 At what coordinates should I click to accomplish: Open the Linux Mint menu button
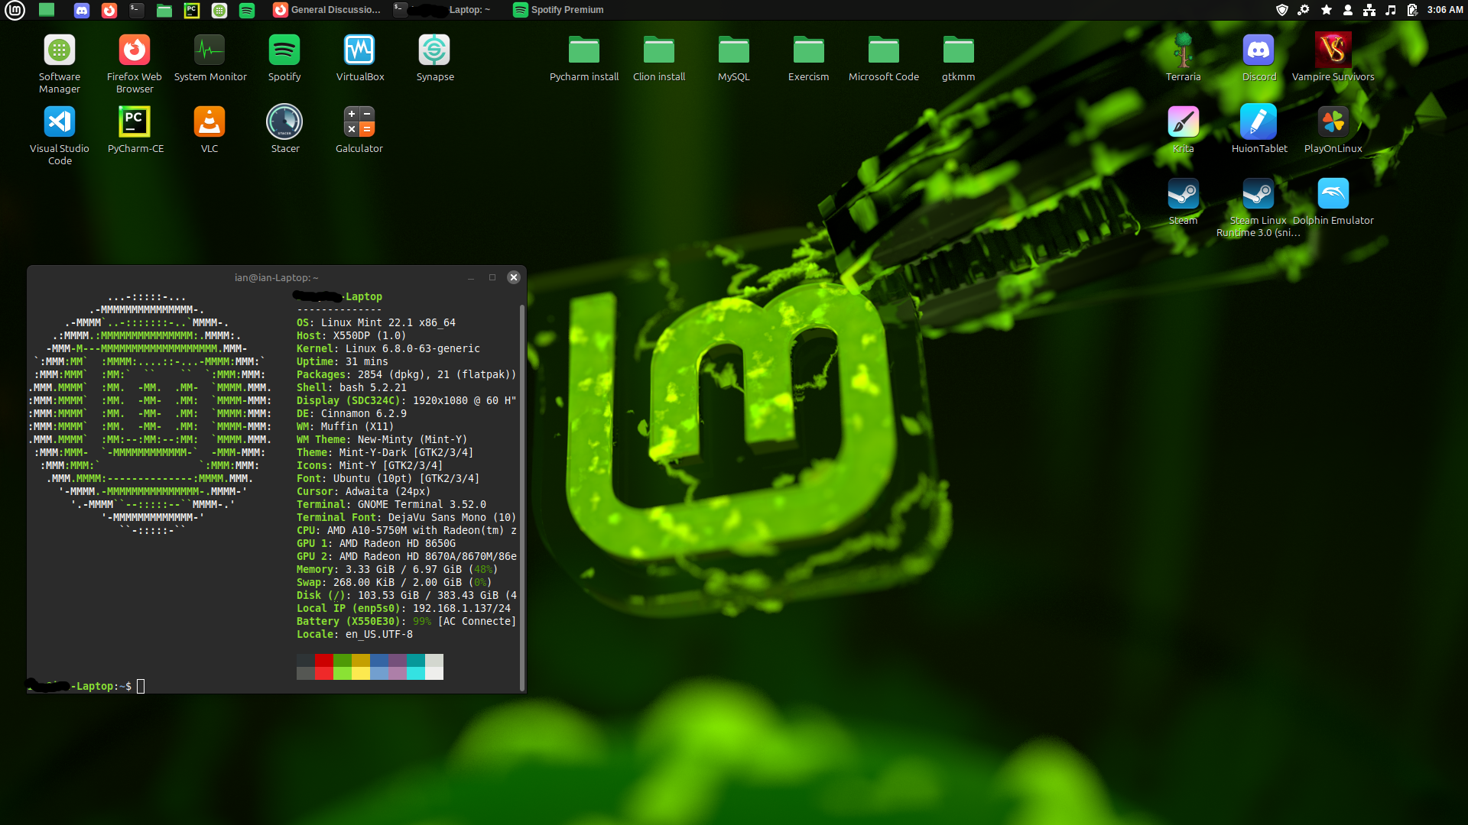15,10
